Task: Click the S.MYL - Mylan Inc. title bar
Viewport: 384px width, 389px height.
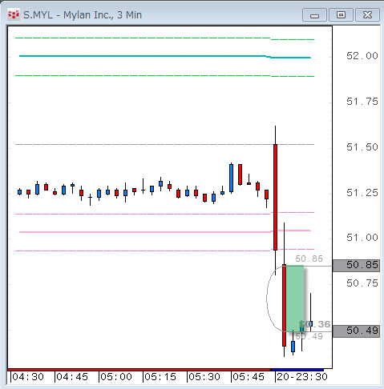Action: (x=160, y=15)
